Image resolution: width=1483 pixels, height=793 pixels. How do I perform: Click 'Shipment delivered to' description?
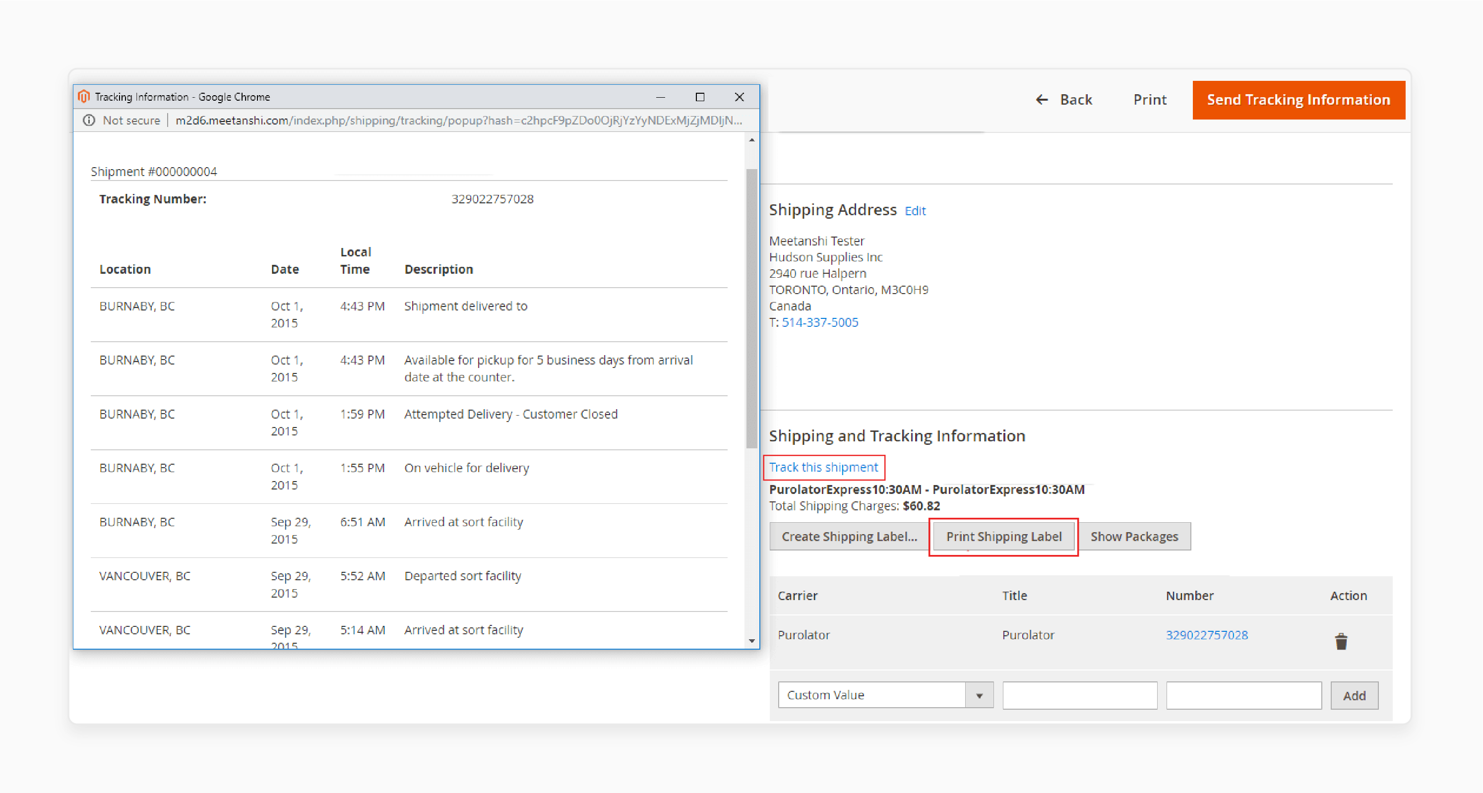[466, 306]
